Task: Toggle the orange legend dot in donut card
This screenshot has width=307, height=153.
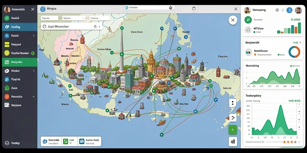Action: (x=255, y=55)
